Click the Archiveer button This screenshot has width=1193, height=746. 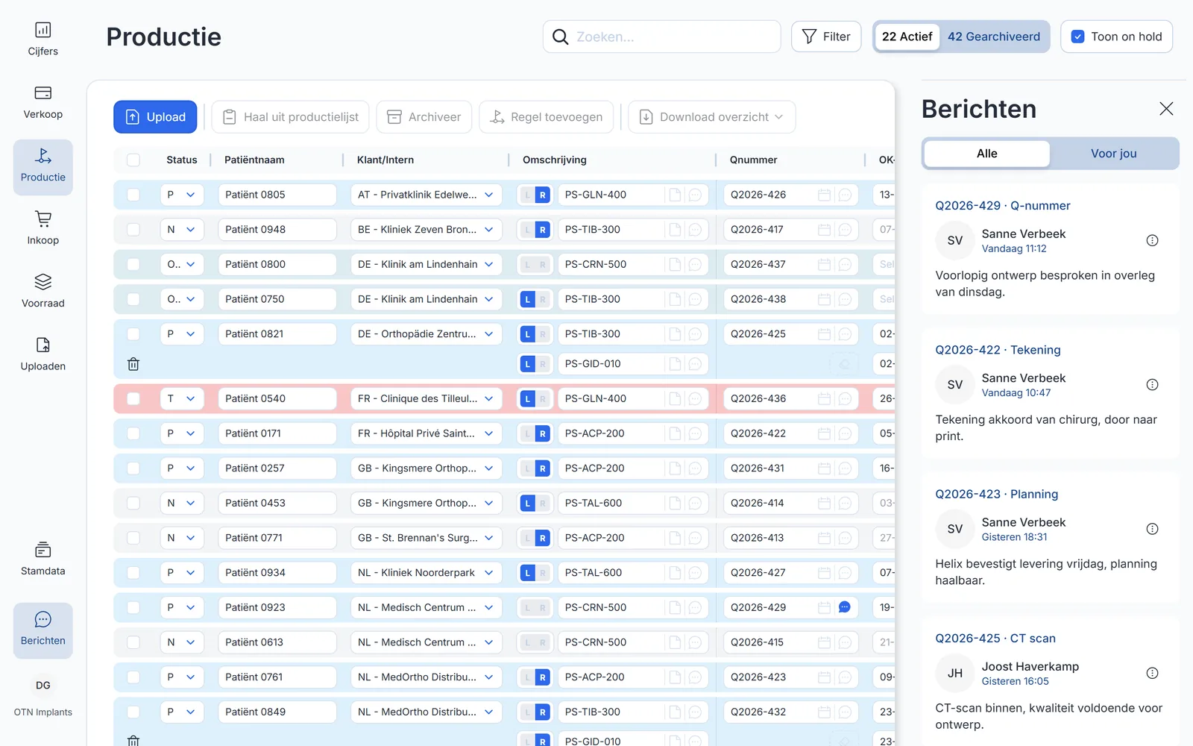click(x=424, y=117)
